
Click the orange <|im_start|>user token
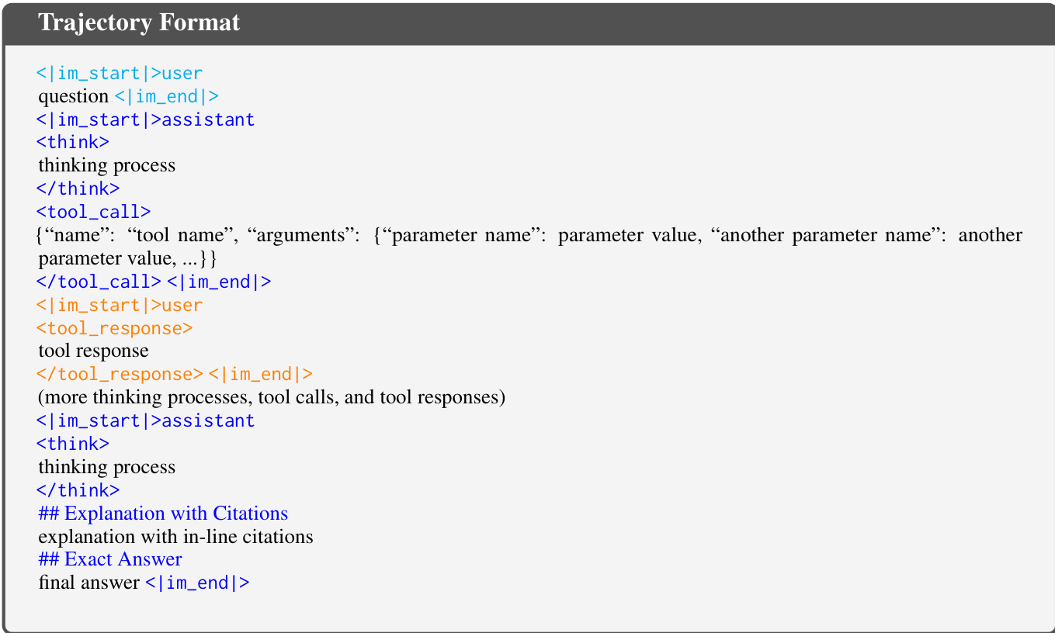pos(120,305)
